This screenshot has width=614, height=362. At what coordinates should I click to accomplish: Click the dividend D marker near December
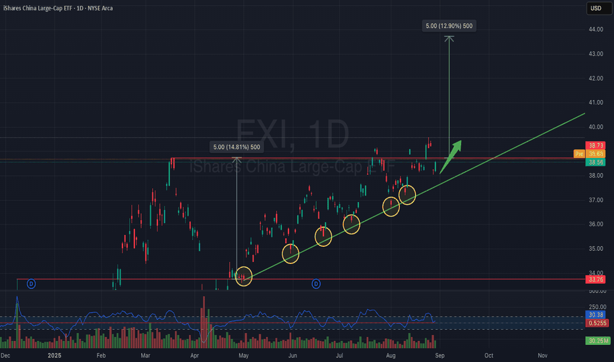coord(32,284)
